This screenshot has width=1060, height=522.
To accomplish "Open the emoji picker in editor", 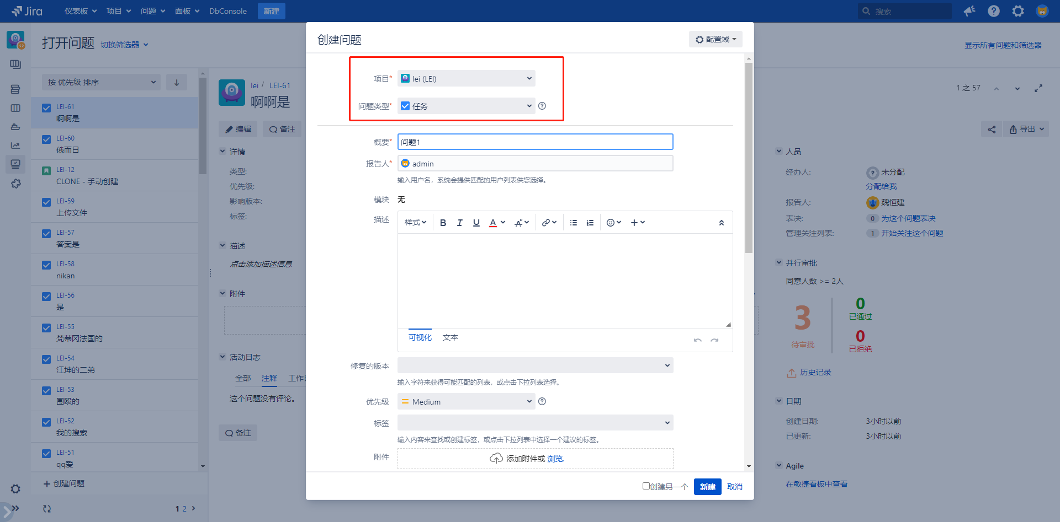I will click(613, 223).
